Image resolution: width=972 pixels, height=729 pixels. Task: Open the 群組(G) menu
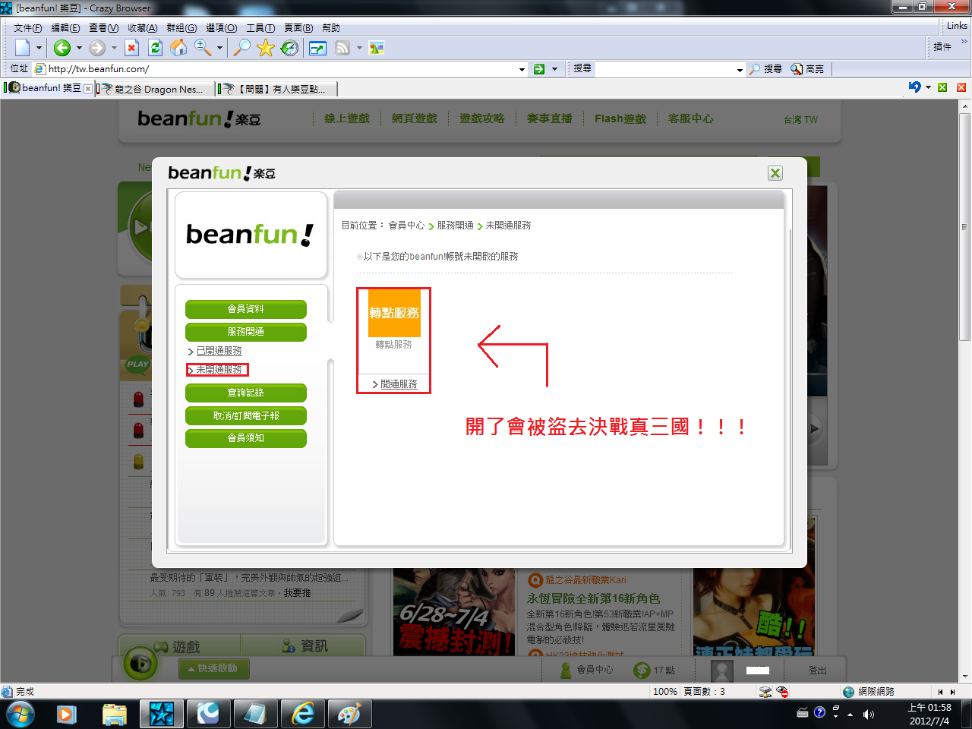(181, 28)
